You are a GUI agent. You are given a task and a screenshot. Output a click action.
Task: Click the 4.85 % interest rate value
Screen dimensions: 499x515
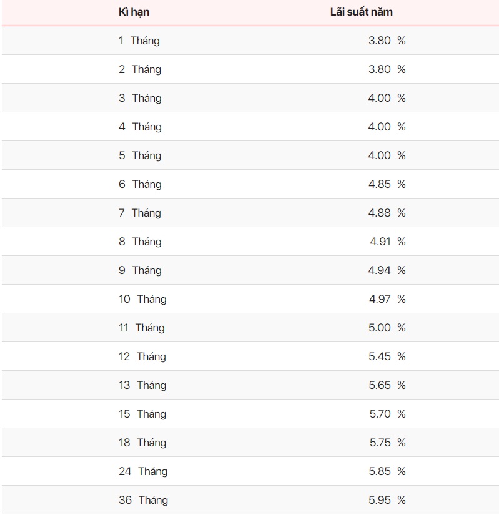coord(387,184)
